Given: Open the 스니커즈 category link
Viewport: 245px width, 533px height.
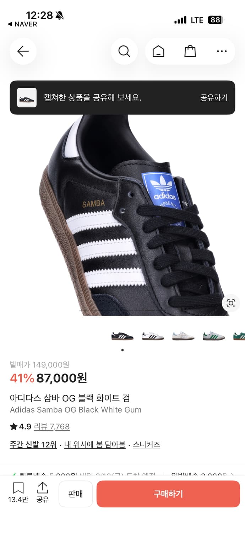Looking at the screenshot, I should [x=147, y=445].
